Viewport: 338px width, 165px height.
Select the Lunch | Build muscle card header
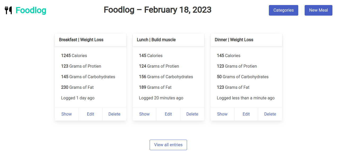(x=156, y=40)
